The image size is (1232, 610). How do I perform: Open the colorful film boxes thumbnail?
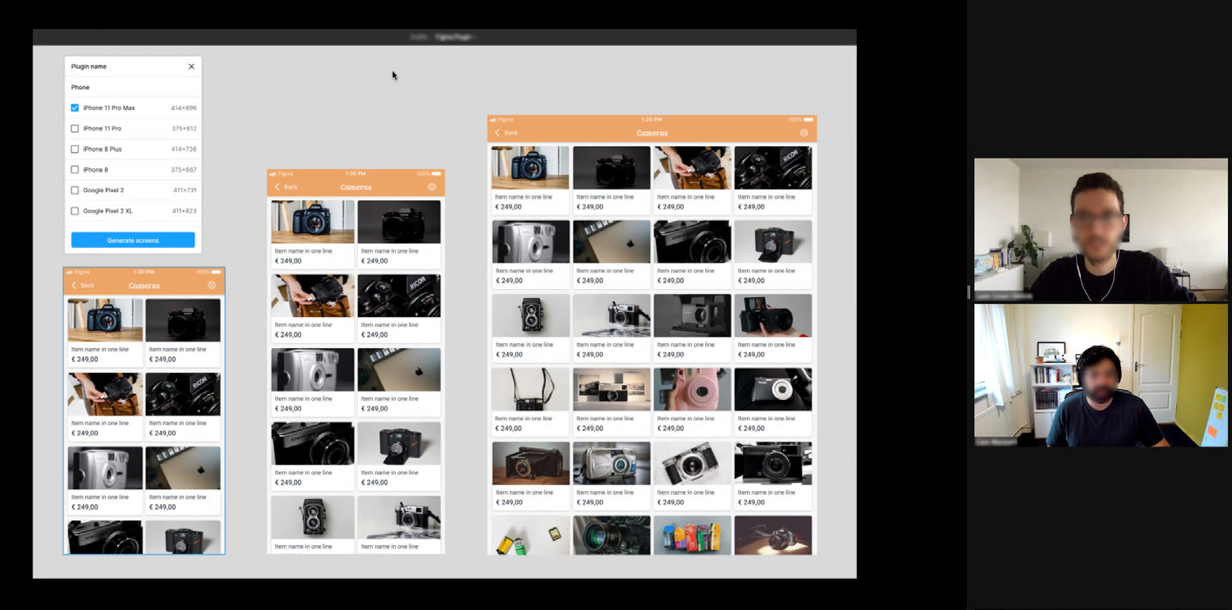click(x=692, y=535)
